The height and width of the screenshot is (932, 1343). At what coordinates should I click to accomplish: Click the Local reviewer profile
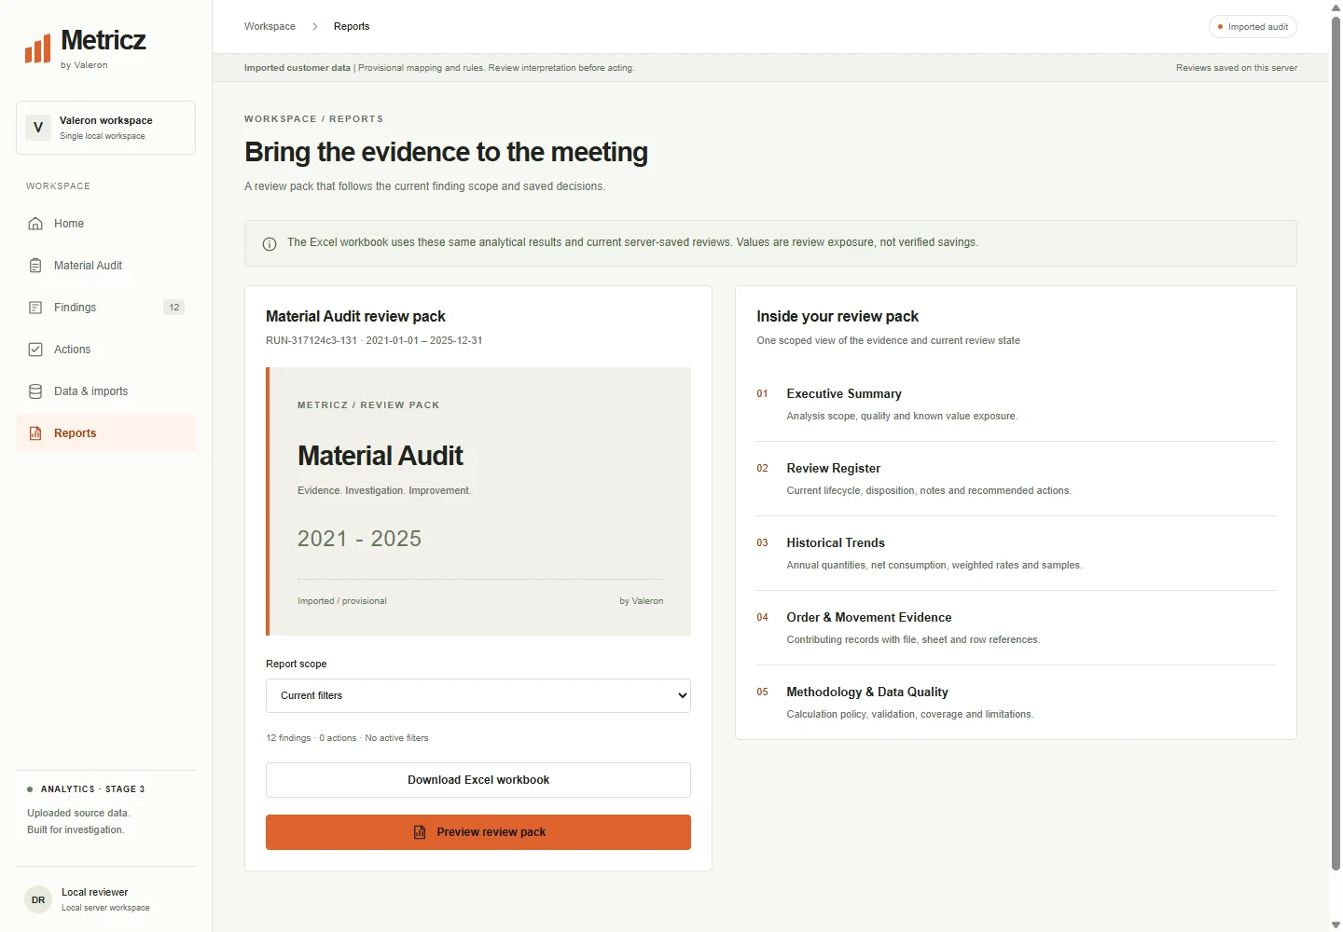[105, 899]
